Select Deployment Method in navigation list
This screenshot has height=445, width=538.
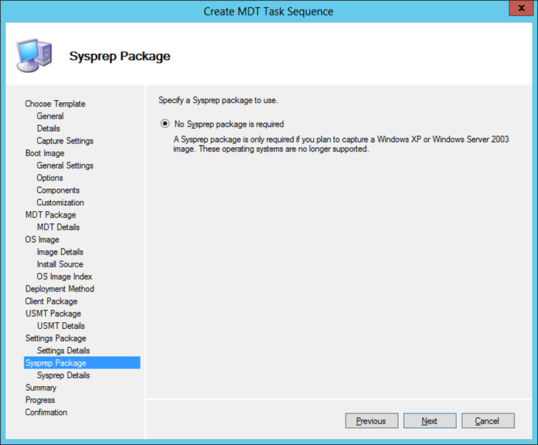click(60, 289)
